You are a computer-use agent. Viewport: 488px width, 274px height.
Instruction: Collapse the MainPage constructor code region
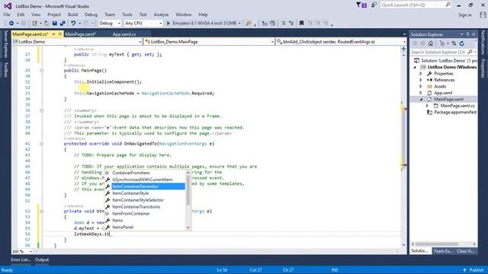(x=41, y=71)
